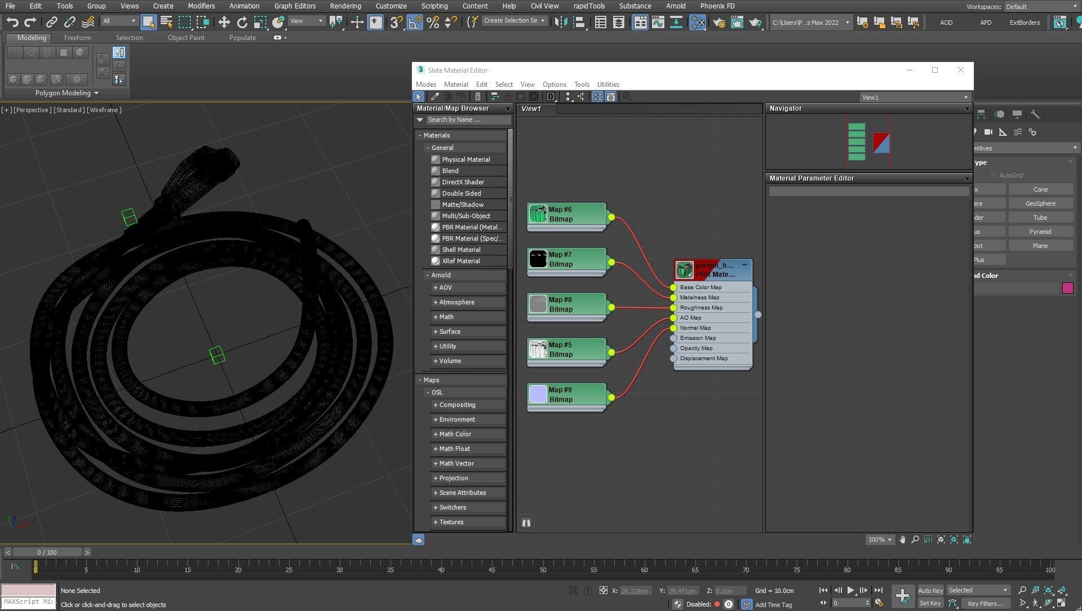Expand the Textures category under OSL

click(436, 522)
